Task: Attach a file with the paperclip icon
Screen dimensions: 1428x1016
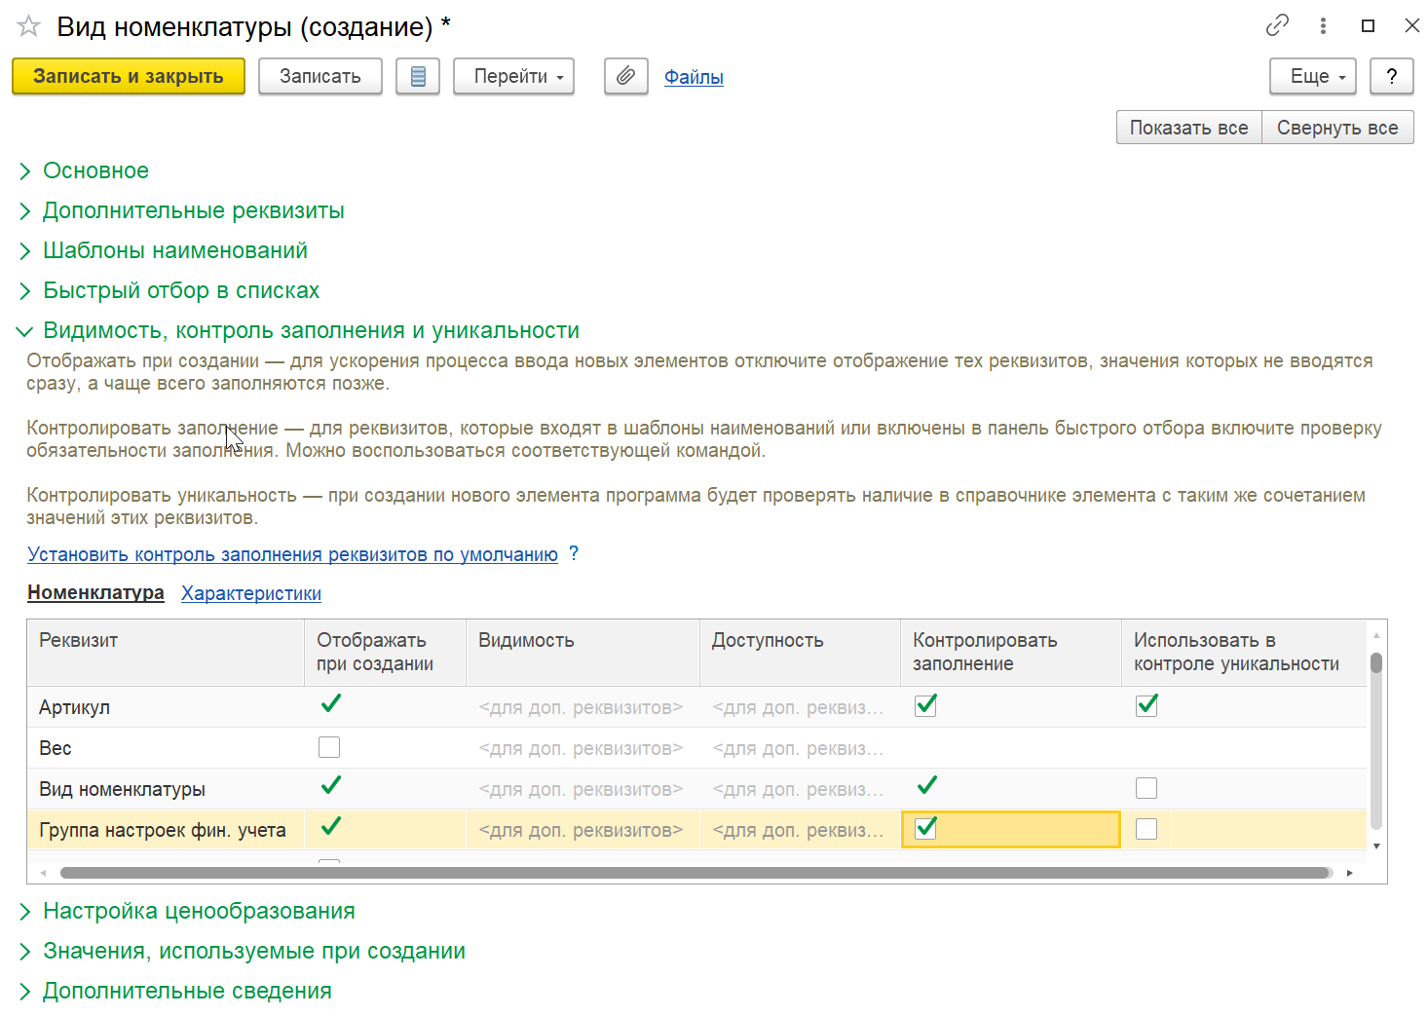Action: [x=626, y=76]
